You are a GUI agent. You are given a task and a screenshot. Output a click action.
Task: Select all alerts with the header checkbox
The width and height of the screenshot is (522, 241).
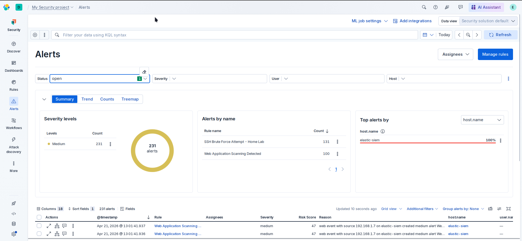click(39, 217)
